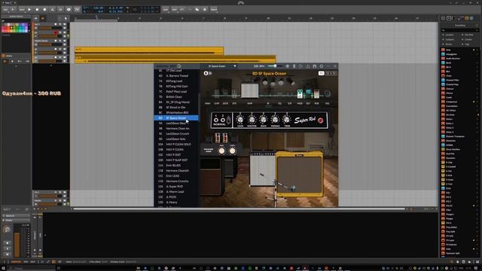Select preset 6D A. Barrero Tweed

(x=176, y=76)
